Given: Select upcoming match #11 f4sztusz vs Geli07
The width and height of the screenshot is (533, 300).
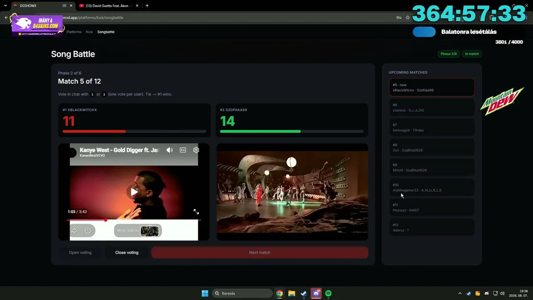Looking at the screenshot, I should click(x=432, y=207).
